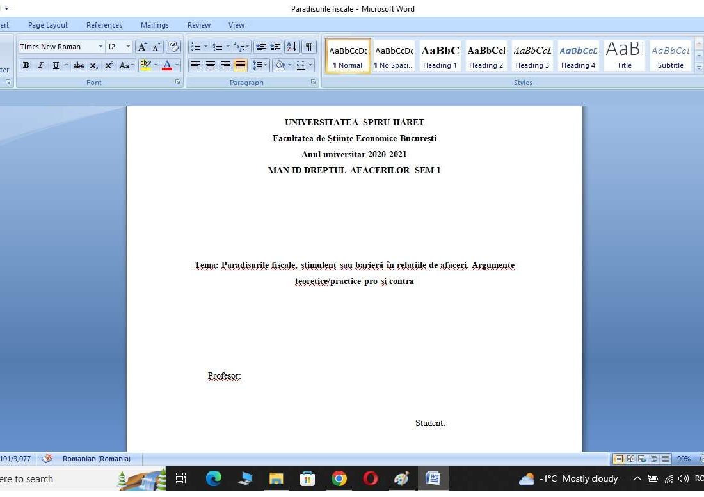Apply the Heading 1 style
704x497 pixels.
point(440,56)
